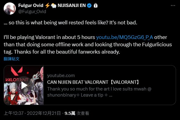Click the 上午12:37 2022年12月21日 timestamp

(32, 113)
